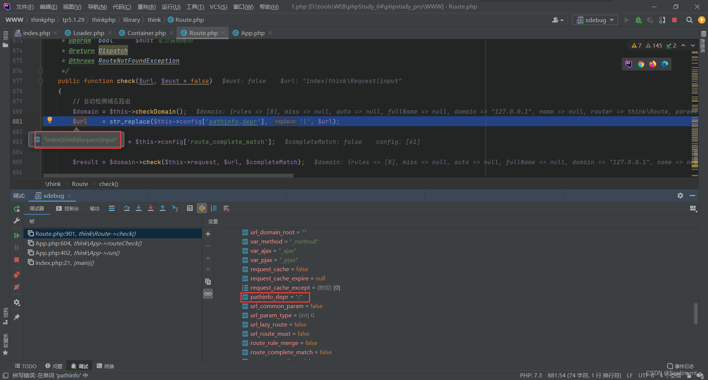
Task: Click the Step Into icon
Action: 139,208
